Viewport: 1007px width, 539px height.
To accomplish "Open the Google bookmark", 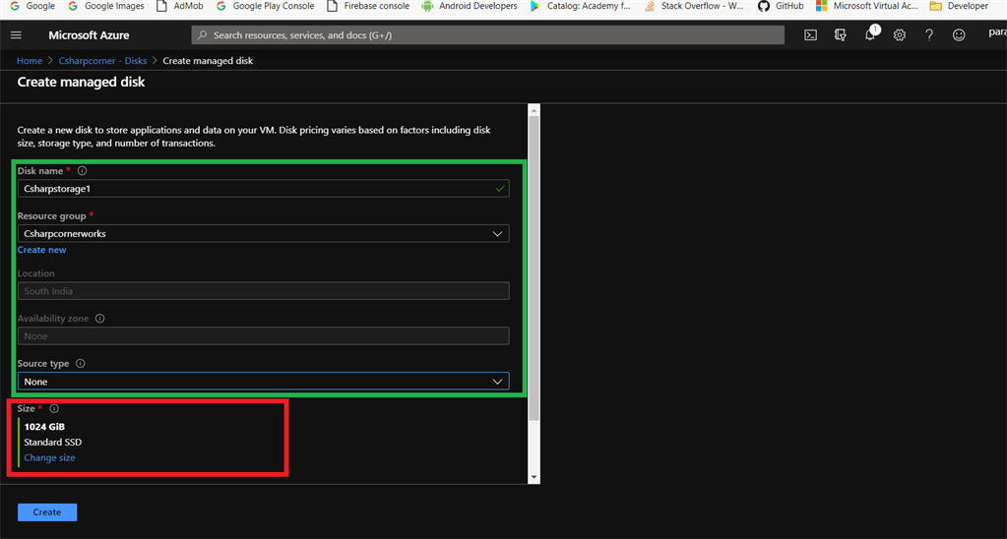I will coord(32,7).
